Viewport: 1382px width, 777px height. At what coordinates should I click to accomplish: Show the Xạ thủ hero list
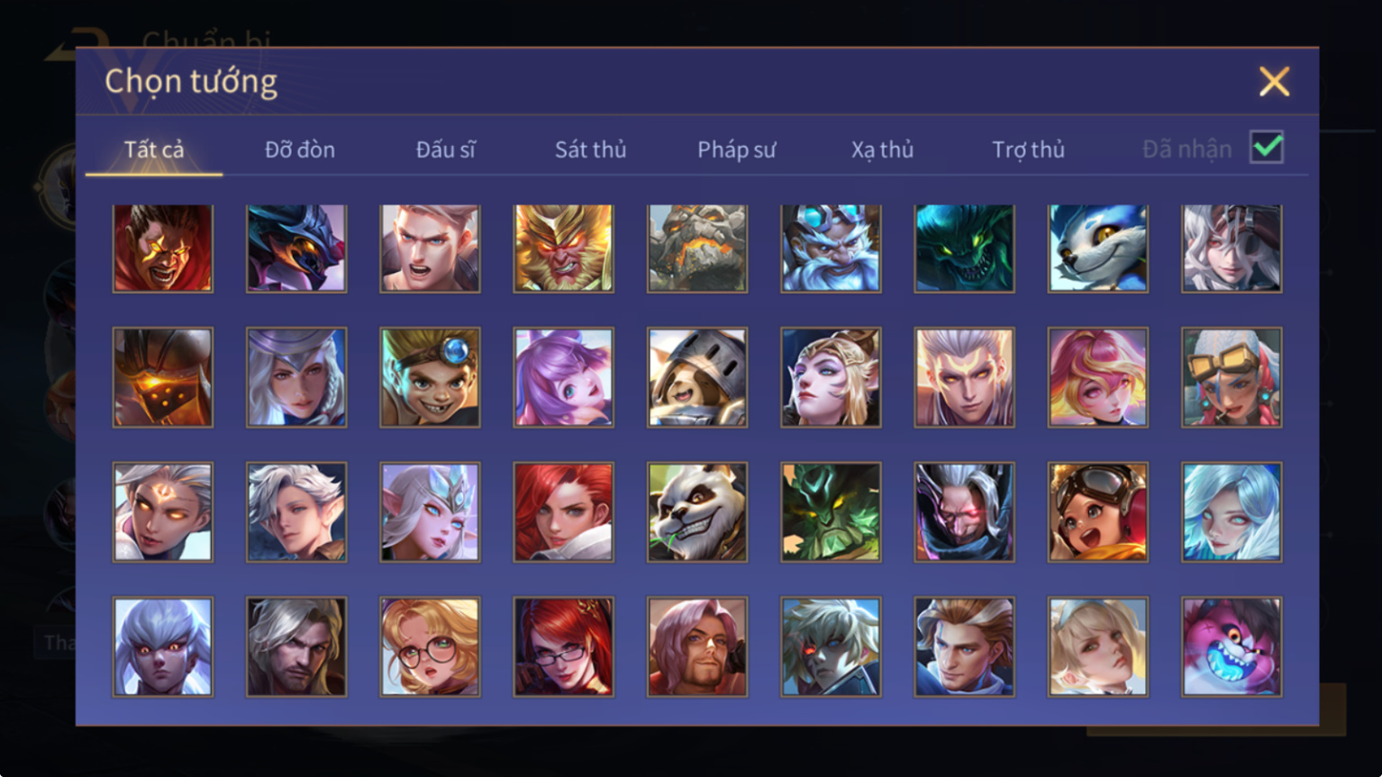882,149
